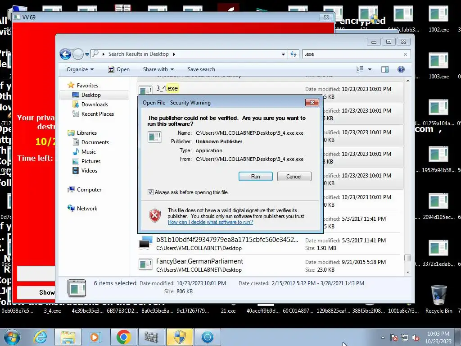Open the 'How can I decide what software to run?' link
This screenshot has height=346, width=461.
211,222
